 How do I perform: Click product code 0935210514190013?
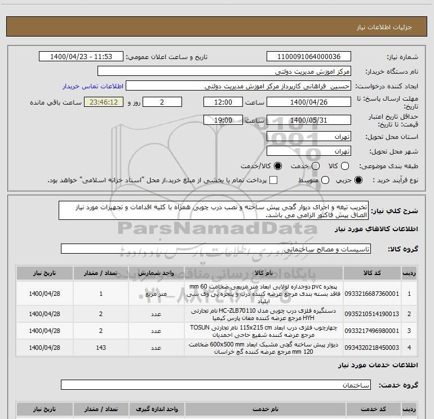click(372, 314)
